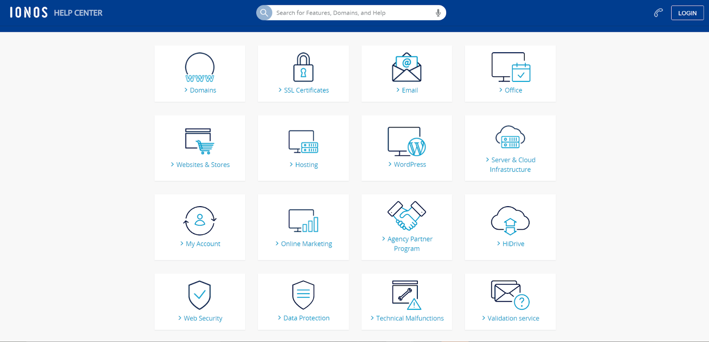Click the My Account user icon

[200, 221]
